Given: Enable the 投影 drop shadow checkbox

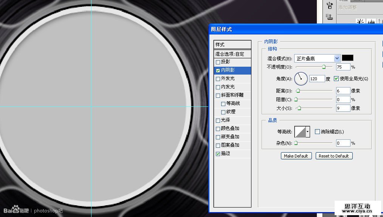Looking at the screenshot, I should (218, 62).
